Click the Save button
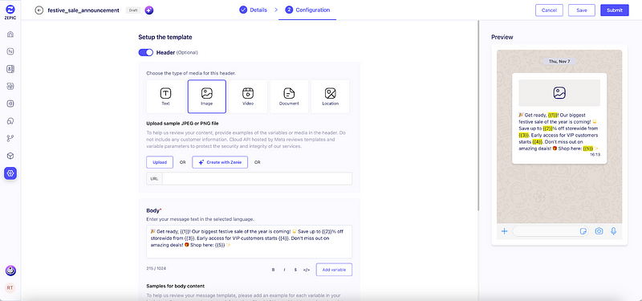This screenshot has width=642, height=301. [582, 10]
